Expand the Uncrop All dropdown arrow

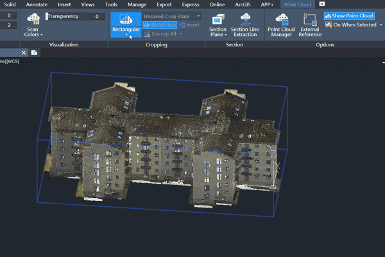point(181,34)
